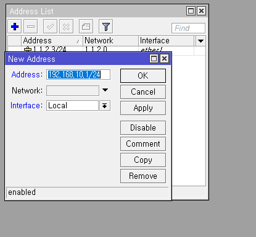Image resolution: width=256 pixels, height=237 pixels.
Task: Sort by the Interface column header
Action: pos(166,41)
